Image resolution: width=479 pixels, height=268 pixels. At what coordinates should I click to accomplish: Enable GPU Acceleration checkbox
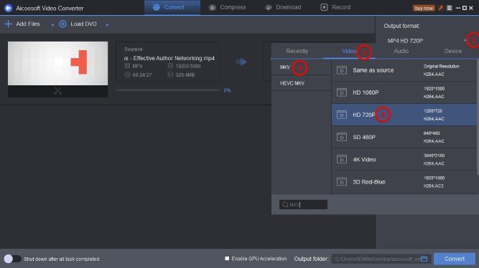point(227,259)
